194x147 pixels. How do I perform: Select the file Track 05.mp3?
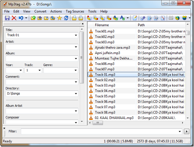click(x=105, y=96)
